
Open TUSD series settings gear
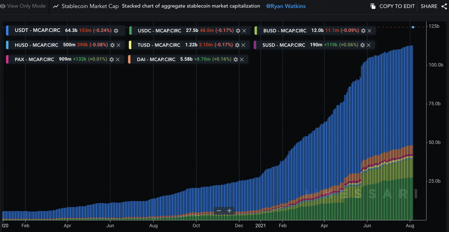(237, 45)
